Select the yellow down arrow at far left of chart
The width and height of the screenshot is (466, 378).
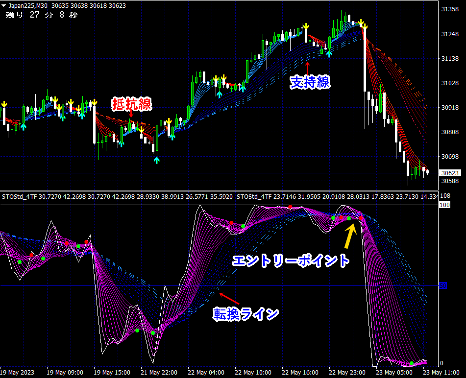(4, 104)
